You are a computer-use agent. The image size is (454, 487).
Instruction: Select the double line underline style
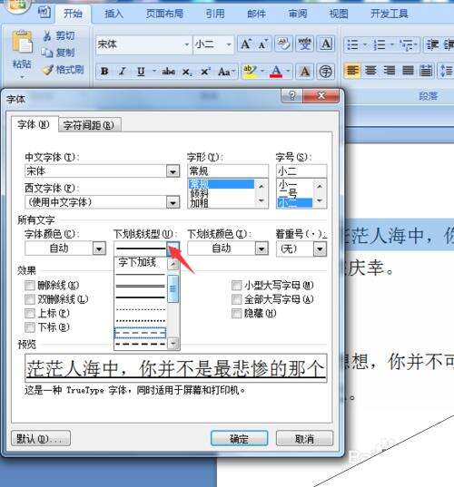(140, 287)
